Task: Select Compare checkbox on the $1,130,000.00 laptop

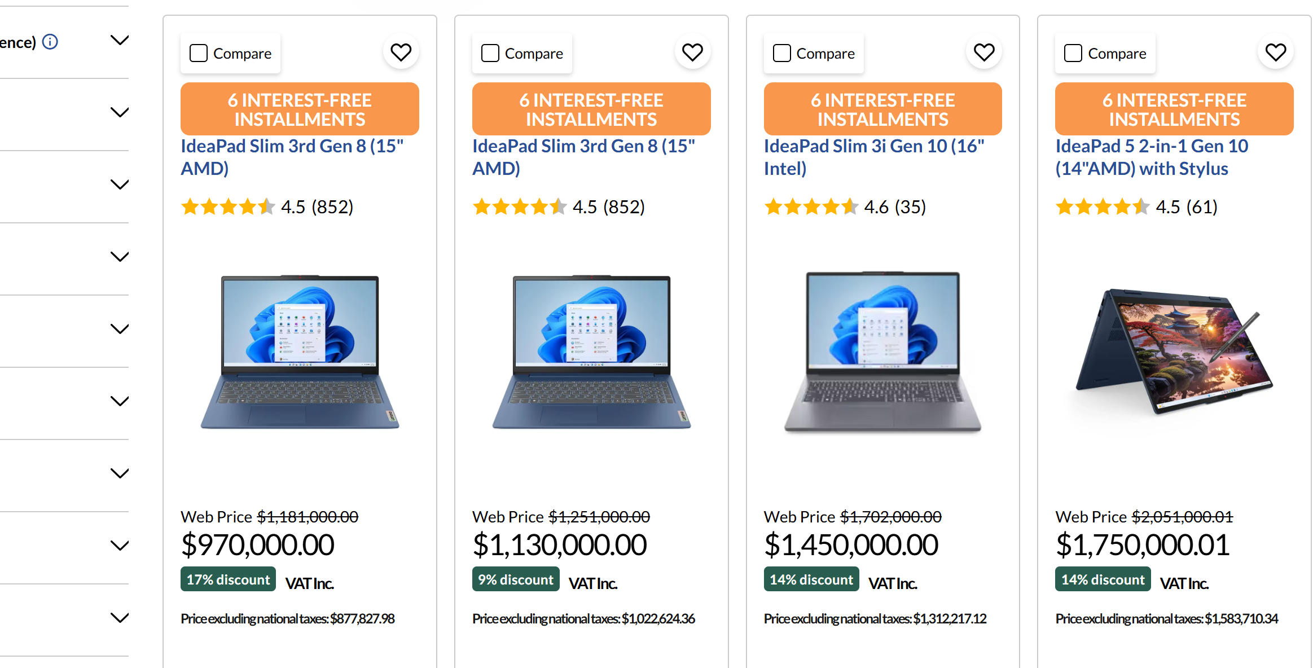Action: pos(490,54)
